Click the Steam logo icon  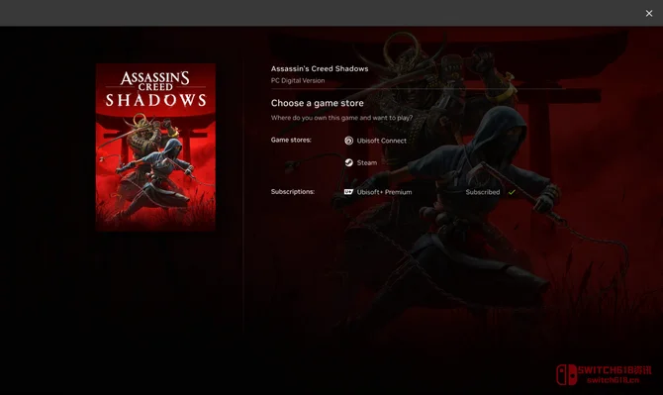[x=348, y=162]
